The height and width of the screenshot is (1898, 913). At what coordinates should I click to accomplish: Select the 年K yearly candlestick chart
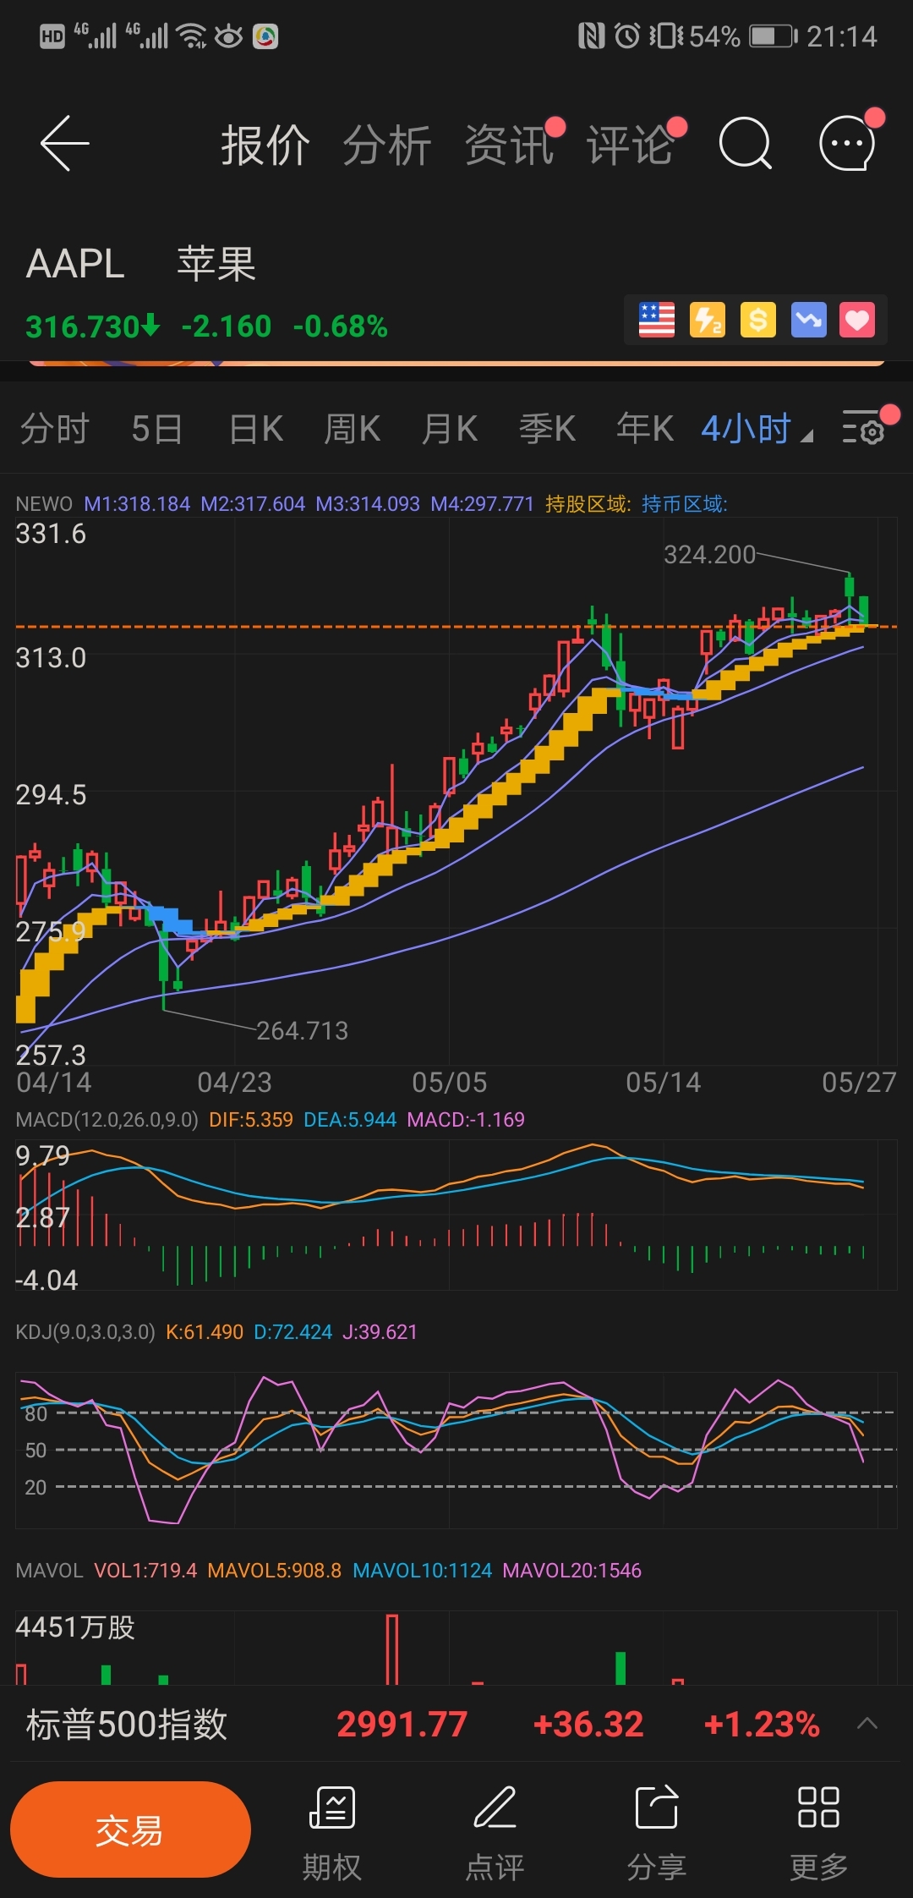[645, 429]
